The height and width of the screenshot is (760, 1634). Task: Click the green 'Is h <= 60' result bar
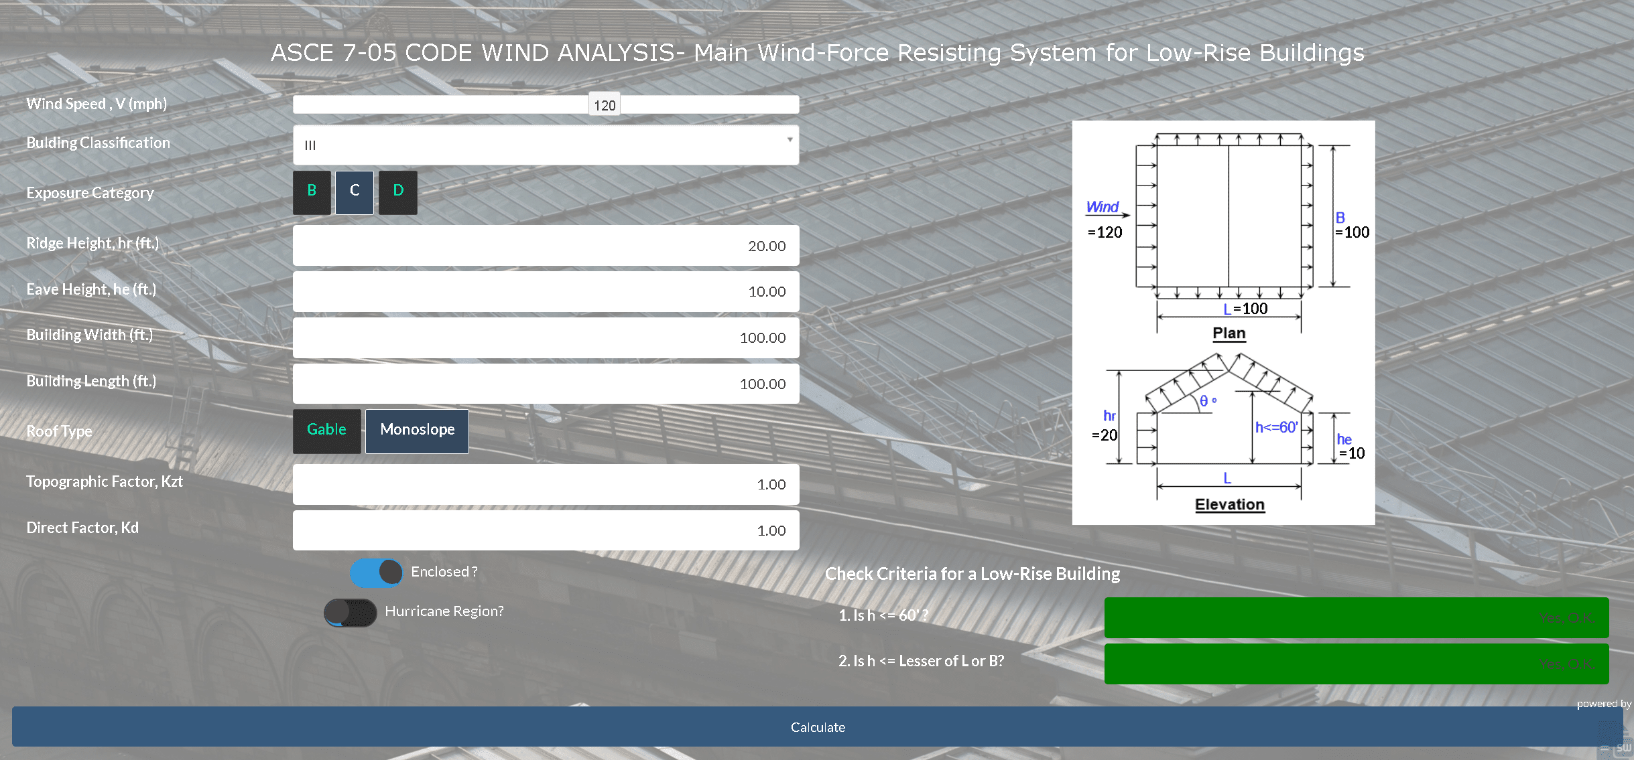point(1356,617)
